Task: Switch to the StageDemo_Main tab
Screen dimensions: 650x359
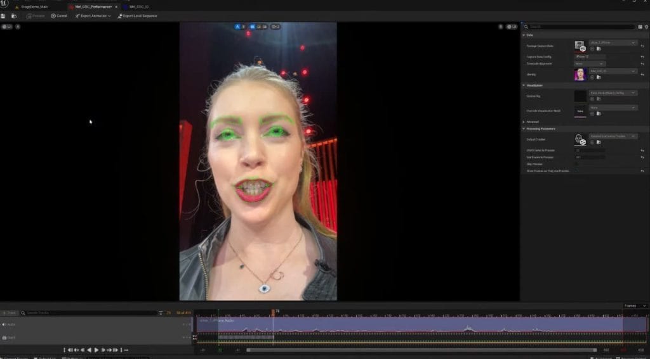Action: pos(34,6)
